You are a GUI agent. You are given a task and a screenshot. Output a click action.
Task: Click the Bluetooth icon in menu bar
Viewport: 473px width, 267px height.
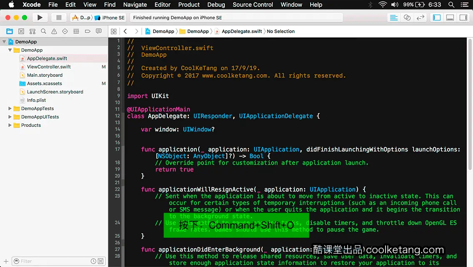(371, 5)
